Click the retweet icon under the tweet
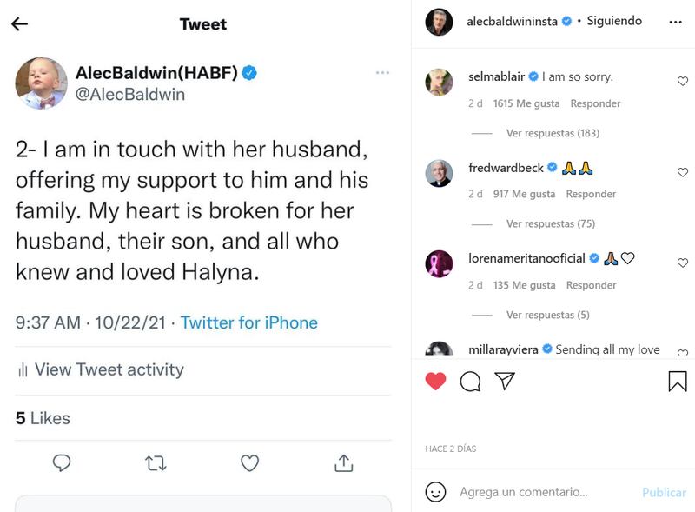 156,463
